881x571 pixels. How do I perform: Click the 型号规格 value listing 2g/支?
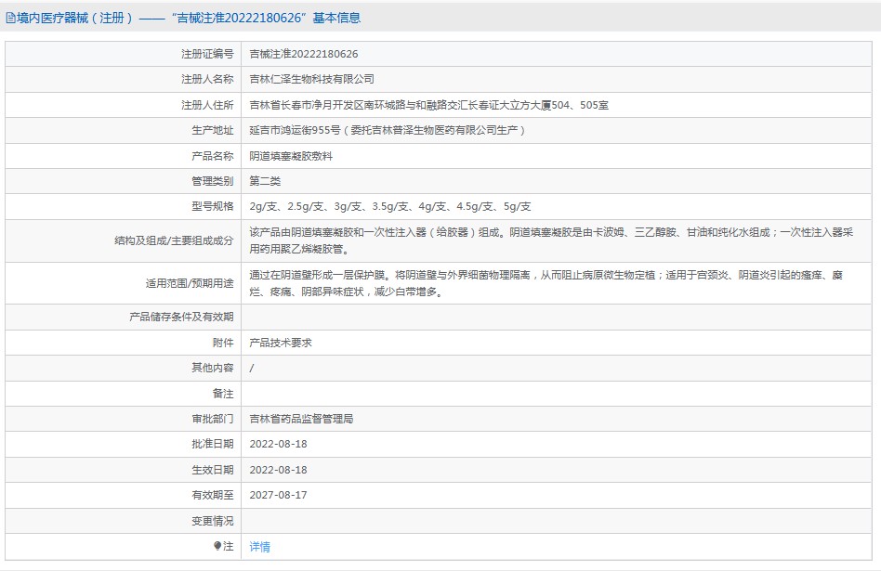pos(390,206)
